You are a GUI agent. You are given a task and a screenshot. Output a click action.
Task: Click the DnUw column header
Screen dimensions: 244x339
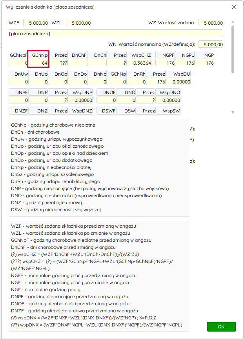[18, 74]
